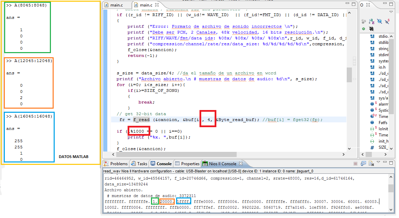Close the Nios II Console tab
This screenshot has width=399, height=218.
241,164
